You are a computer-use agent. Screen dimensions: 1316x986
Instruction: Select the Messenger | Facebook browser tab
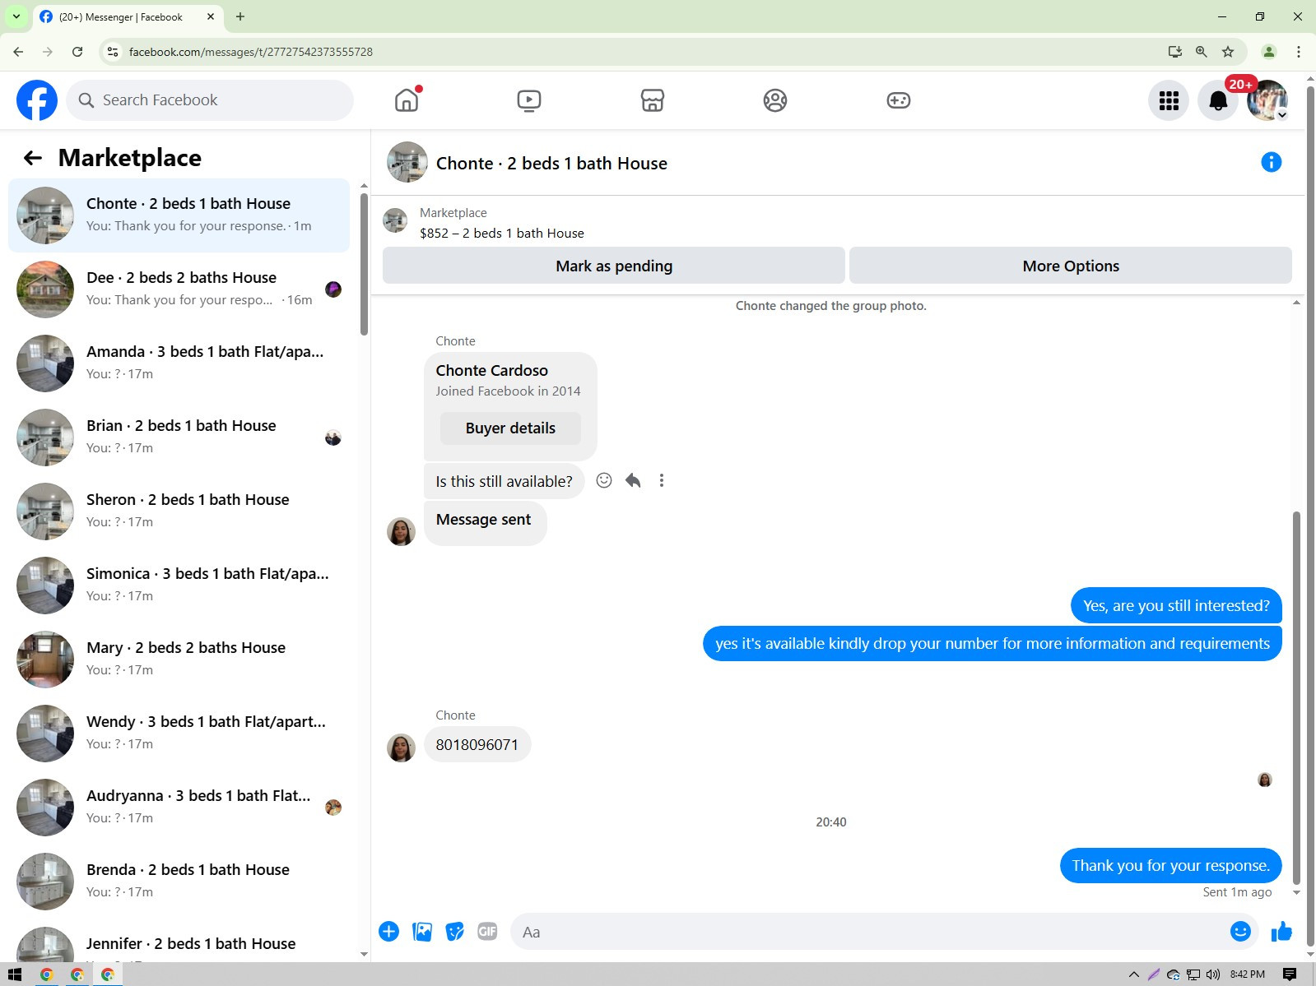click(128, 16)
